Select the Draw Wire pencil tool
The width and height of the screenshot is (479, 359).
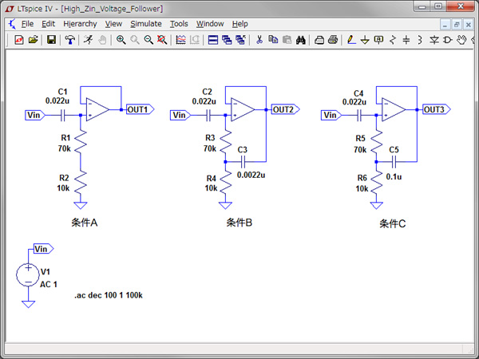[351, 40]
